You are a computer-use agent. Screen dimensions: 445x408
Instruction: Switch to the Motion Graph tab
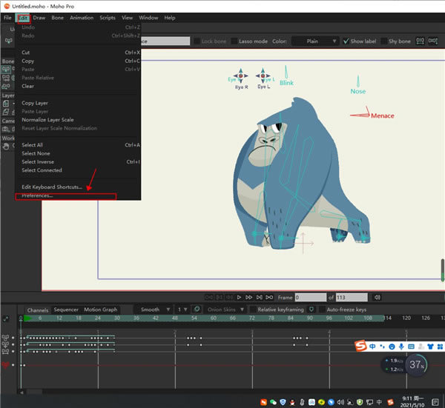[100, 310]
